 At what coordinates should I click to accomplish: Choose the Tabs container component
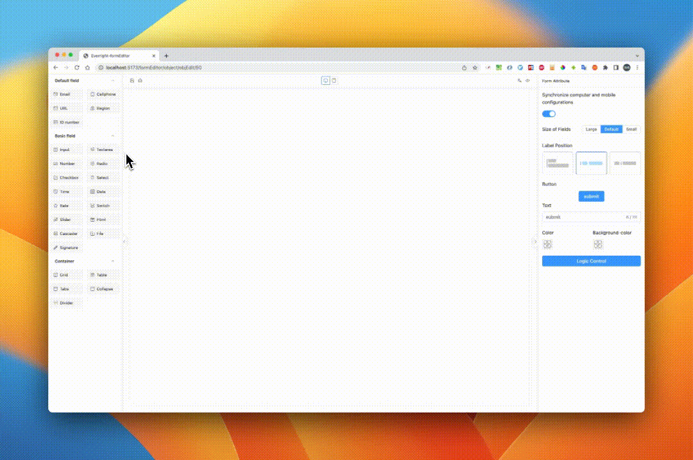coord(67,289)
